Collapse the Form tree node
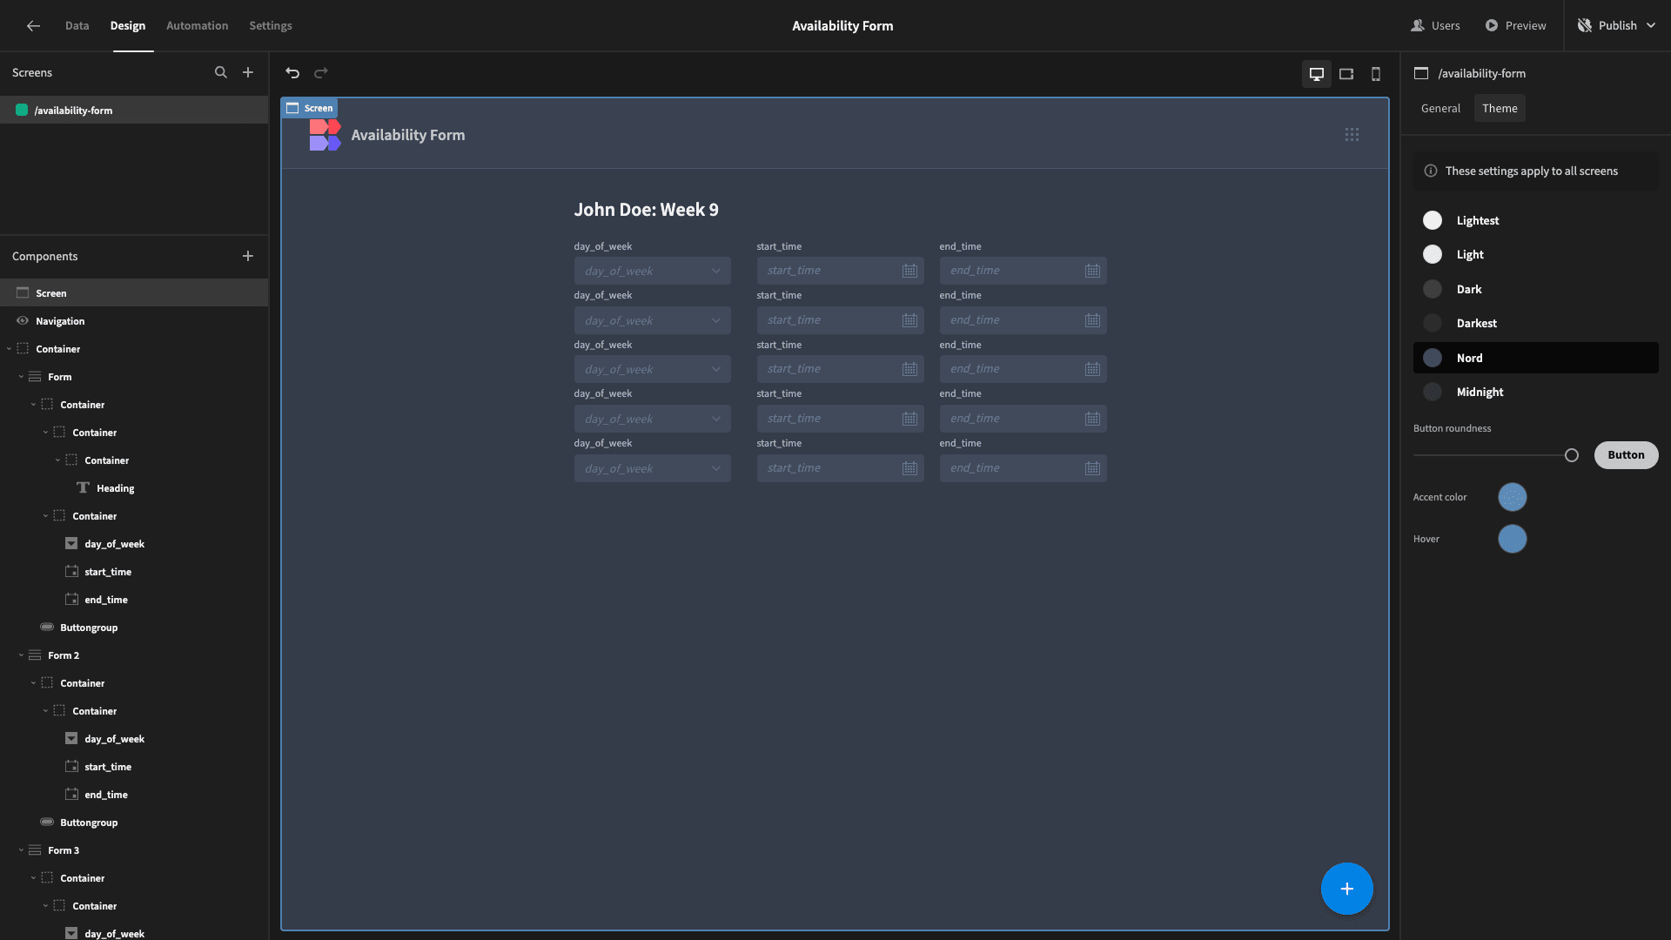 point(21,377)
